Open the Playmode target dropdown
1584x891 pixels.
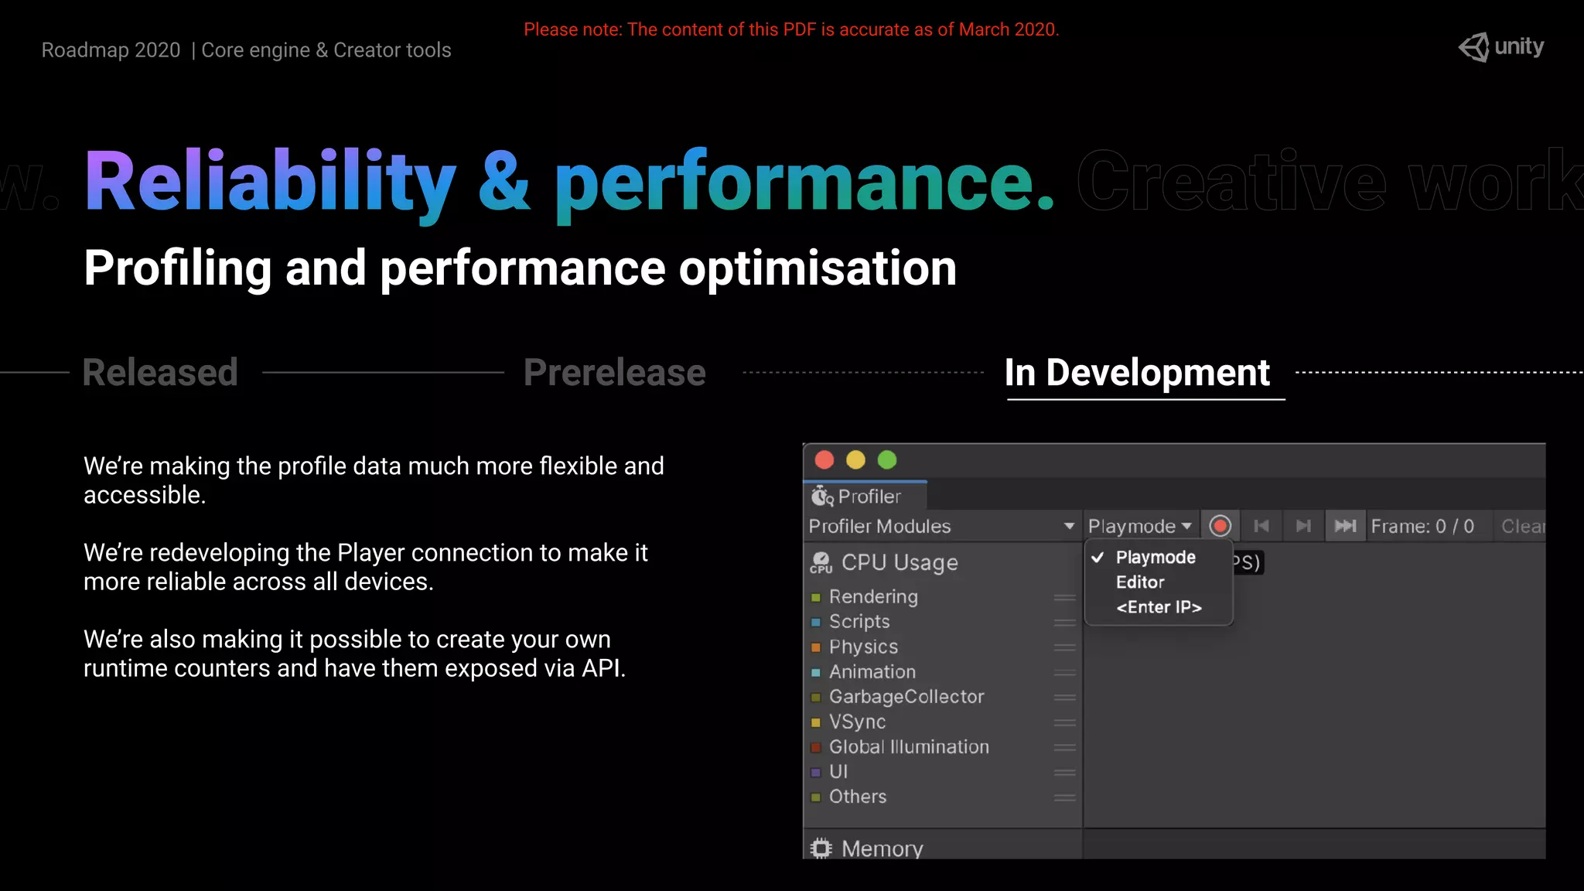pos(1140,526)
